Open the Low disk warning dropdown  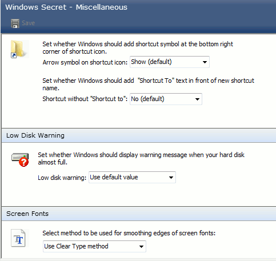coord(132,177)
